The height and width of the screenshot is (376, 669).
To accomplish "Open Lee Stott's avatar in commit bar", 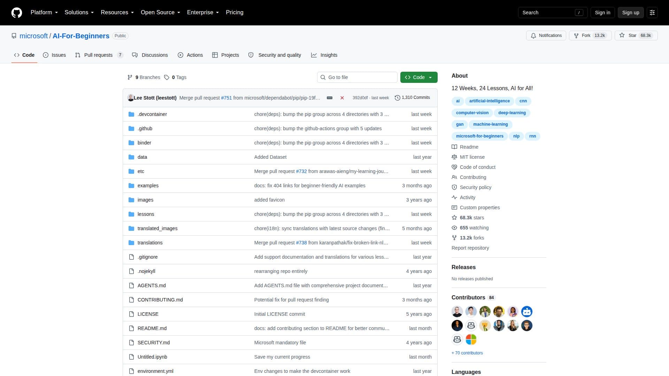I will click(131, 98).
